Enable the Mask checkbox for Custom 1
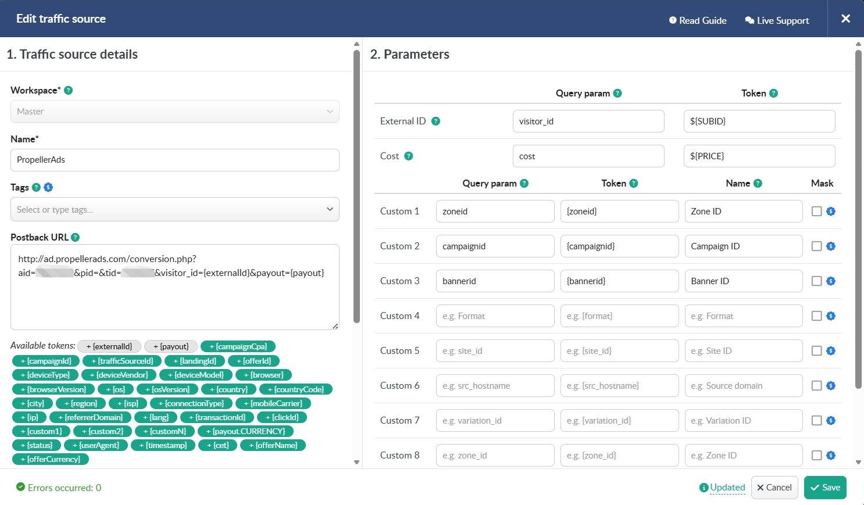The width and height of the screenshot is (864, 505). pyautogui.click(x=816, y=212)
